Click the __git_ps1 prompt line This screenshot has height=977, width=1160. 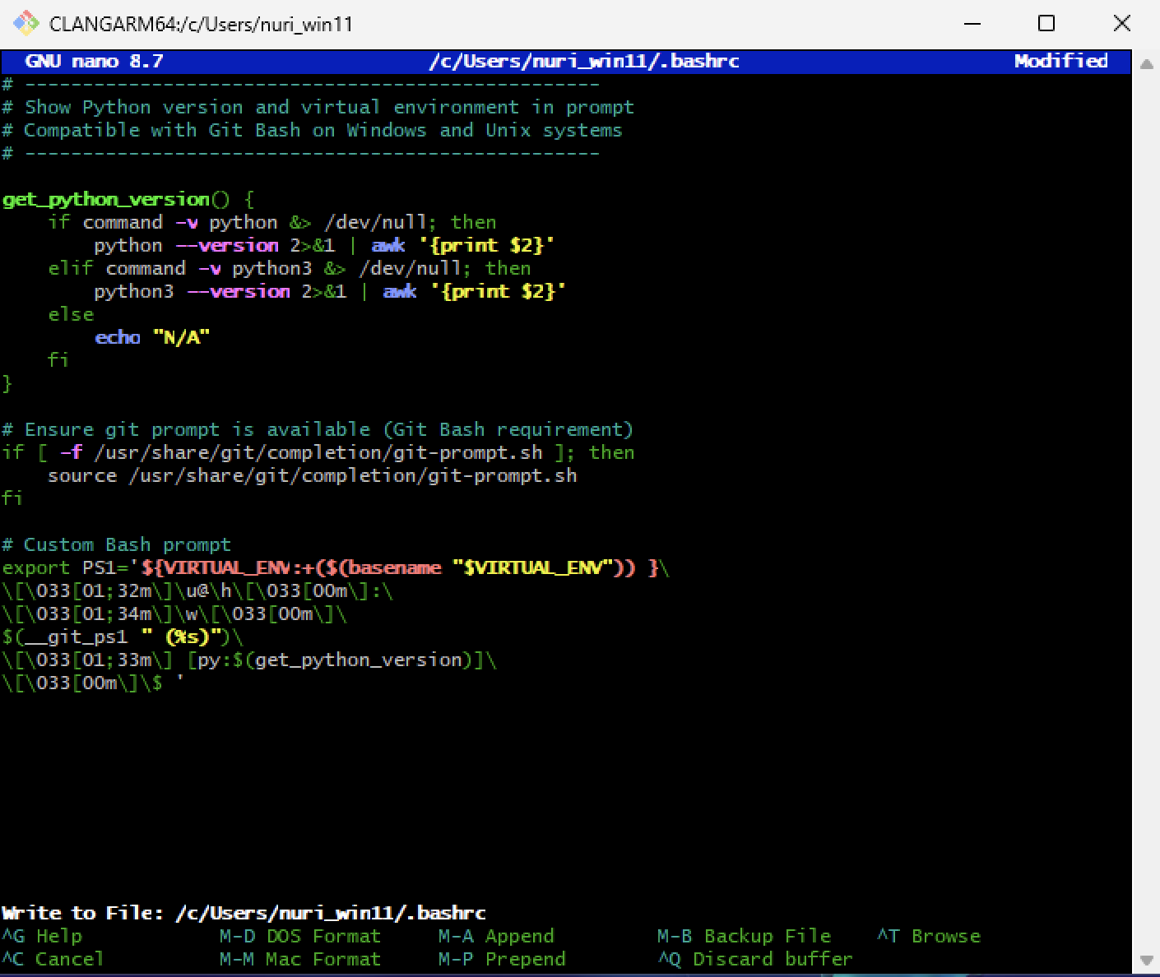tap(123, 637)
